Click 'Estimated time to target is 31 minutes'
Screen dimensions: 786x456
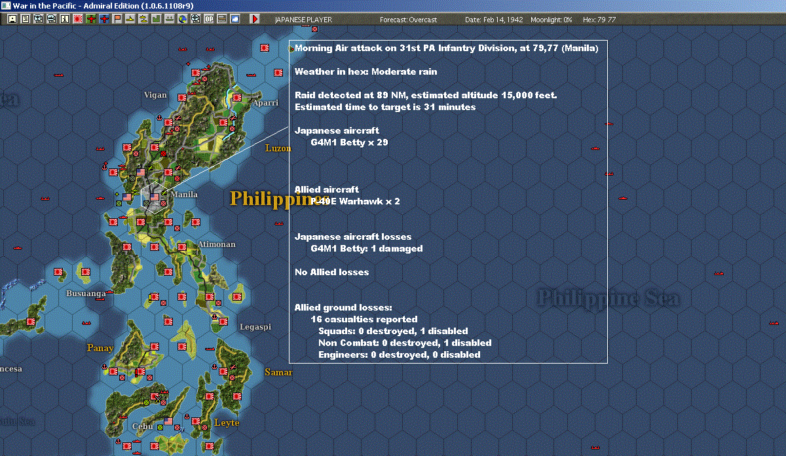point(385,107)
